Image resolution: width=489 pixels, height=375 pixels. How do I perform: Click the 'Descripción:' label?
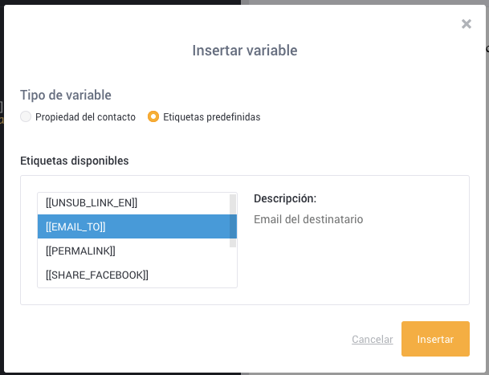[285, 198]
